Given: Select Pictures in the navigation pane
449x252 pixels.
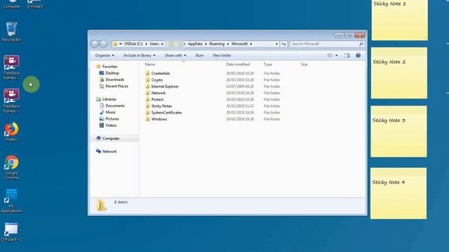Looking at the screenshot, I should [x=112, y=119].
